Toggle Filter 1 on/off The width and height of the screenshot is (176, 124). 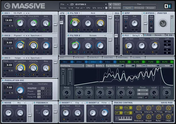point(68,13)
